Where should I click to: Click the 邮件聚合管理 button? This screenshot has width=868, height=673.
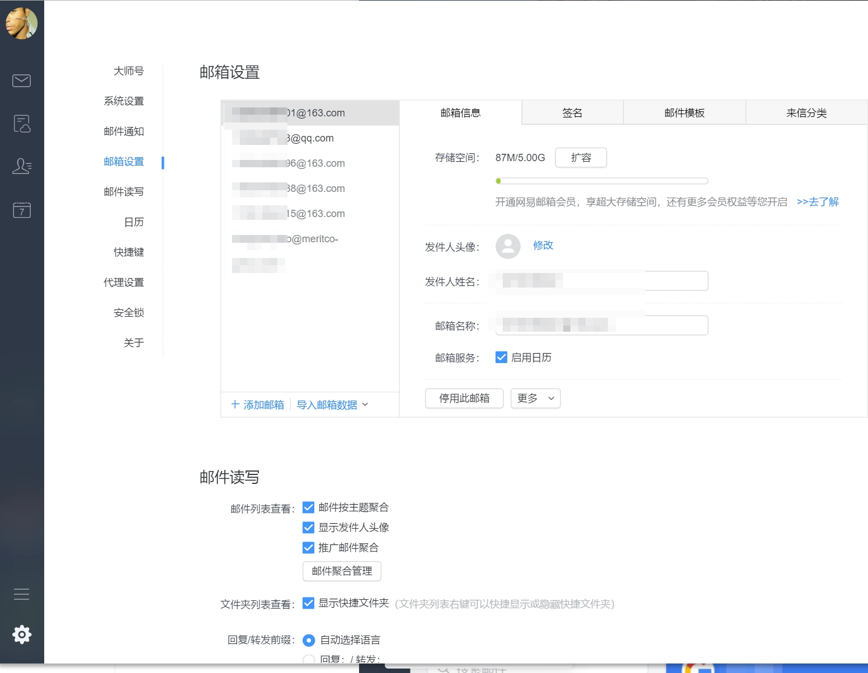pos(342,571)
